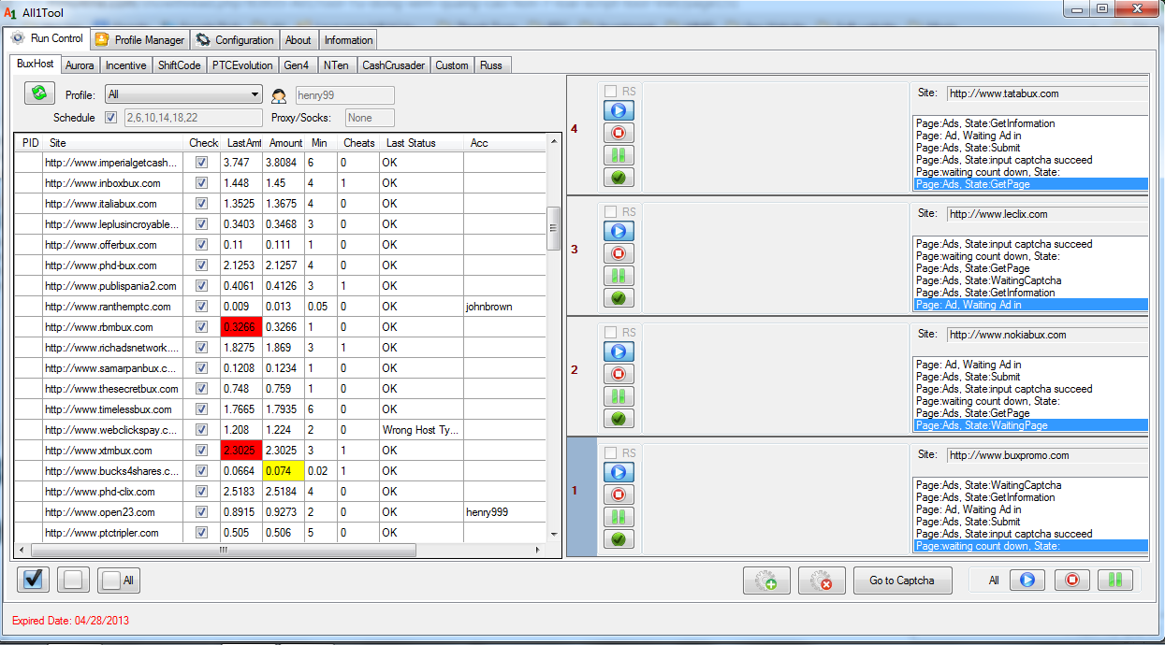
Task: Start slot 1 with the blue play icon
Action: (618, 472)
